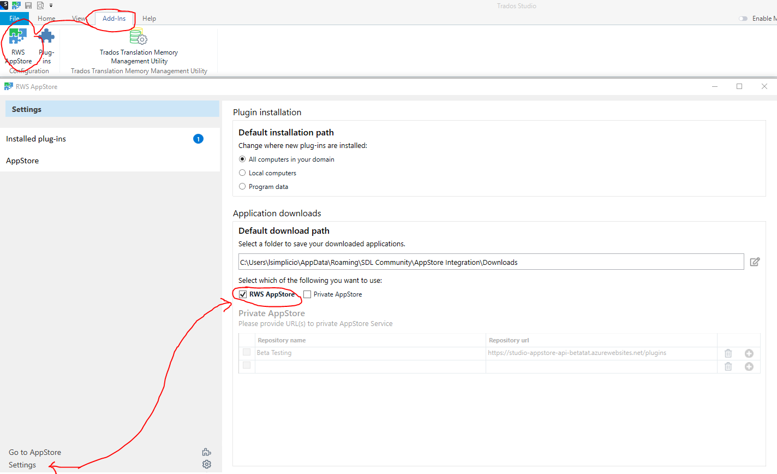Click the gear icon beside Settings
Screen dimensions: 777x474
pyautogui.click(x=206, y=464)
